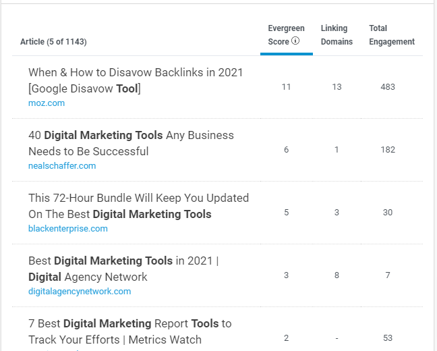Image resolution: width=437 pixels, height=351 pixels.
Task: Sort by Total Engagement column header
Action: [x=391, y=34]
